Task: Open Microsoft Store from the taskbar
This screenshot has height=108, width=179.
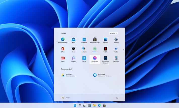Action: (104, 105)
